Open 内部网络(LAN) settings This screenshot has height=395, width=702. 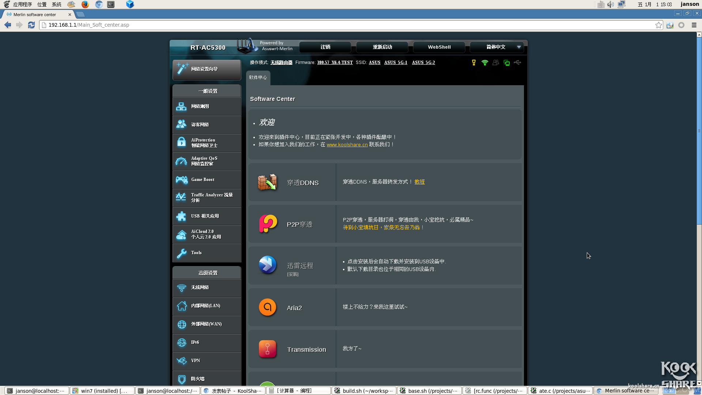207,306
